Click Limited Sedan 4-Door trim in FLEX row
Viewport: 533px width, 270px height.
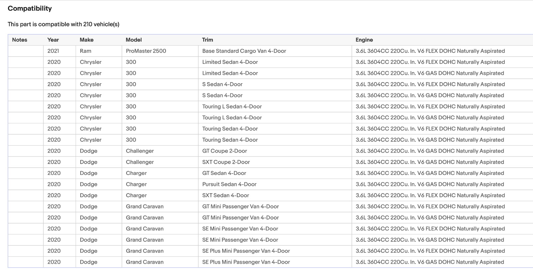coord(230,62)
